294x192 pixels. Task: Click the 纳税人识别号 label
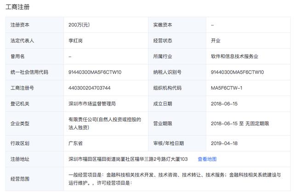(167, 72)
